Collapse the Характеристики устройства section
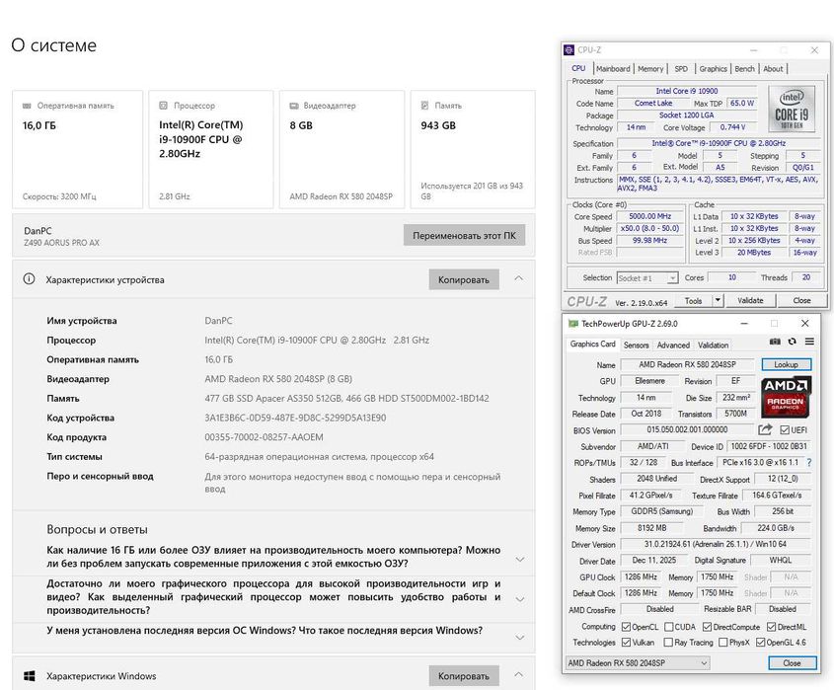Screen dimensions: 834x690 pyautogui.click(x=518, y=278)
